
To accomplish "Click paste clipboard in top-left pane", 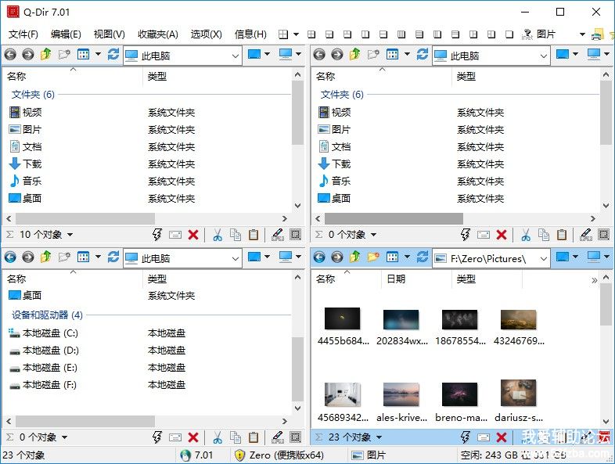I will (254, 235).
